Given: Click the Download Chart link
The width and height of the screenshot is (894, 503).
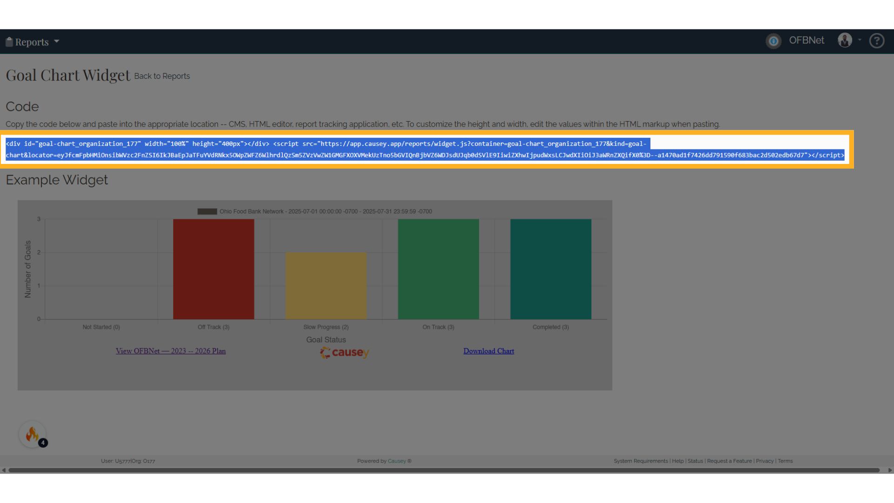Looking at the screenshot, I should pos(488,351).
